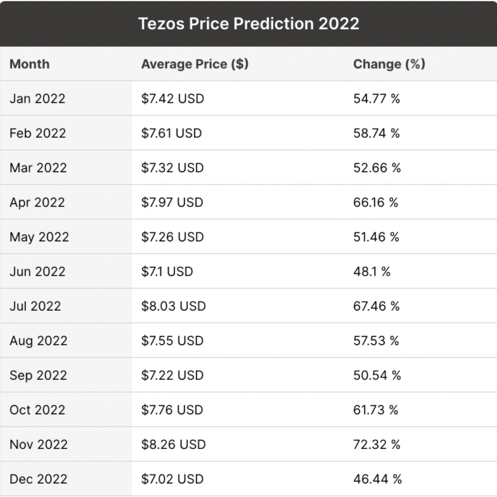Click the Month column header
The image size is (497, 497).
[29, 64]
